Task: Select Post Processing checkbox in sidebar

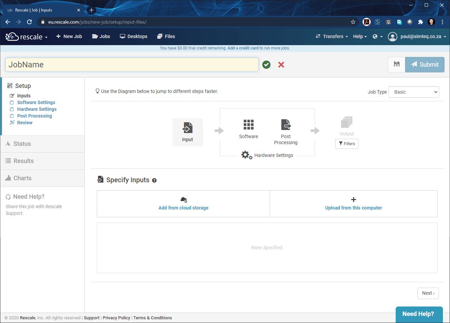Action: [12, 116]
